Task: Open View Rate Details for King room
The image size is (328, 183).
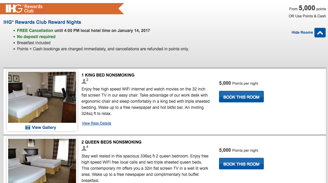Action: pyautogui.click(x=96, y=123)
